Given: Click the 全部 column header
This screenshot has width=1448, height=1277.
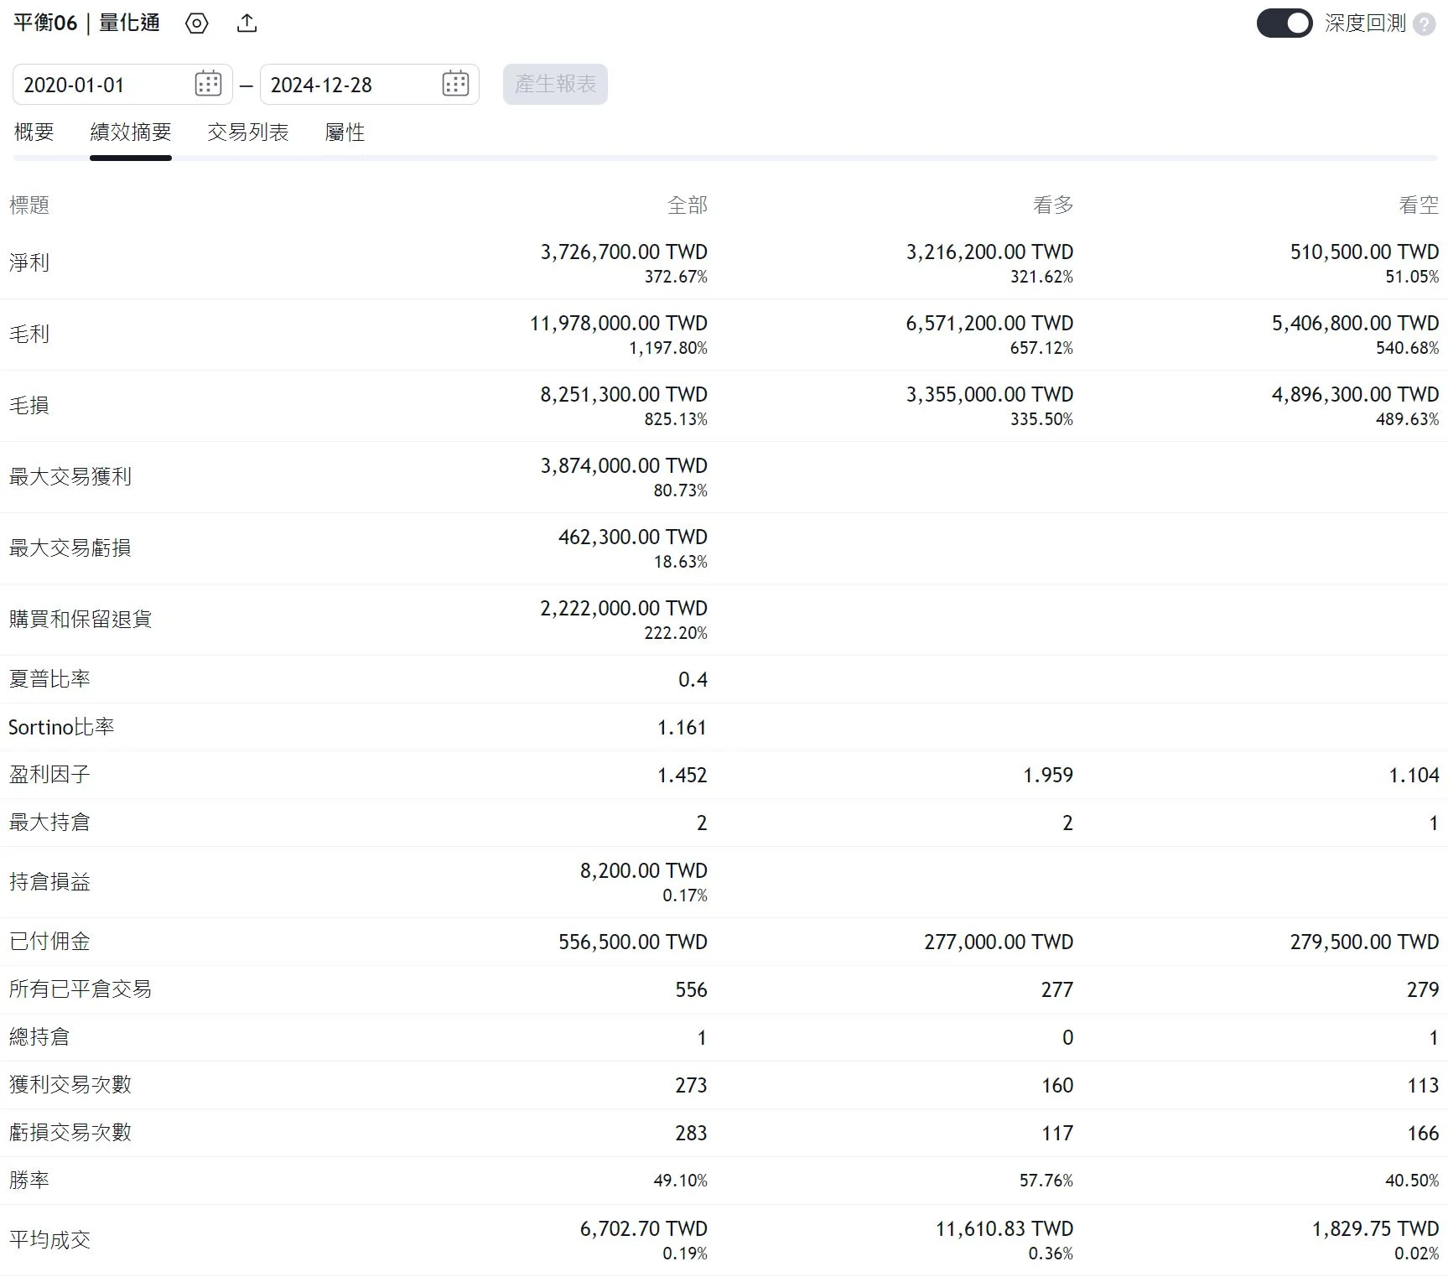Looking at the screenshot, I should click(x=688, y=205).
